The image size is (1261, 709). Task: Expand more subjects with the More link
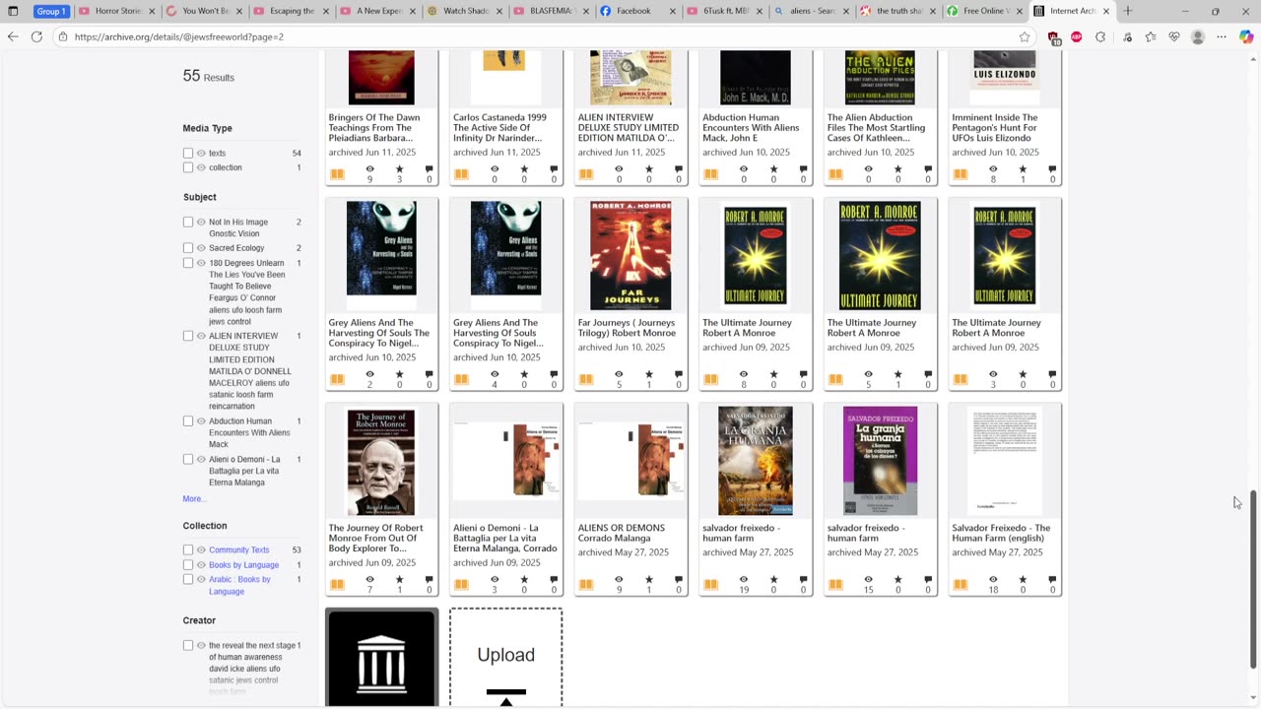[194, 499]
